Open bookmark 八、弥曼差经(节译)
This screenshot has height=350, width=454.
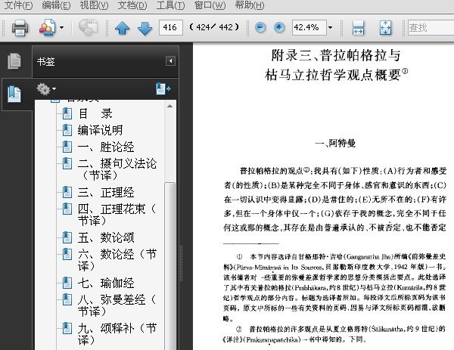click(117, 305)
